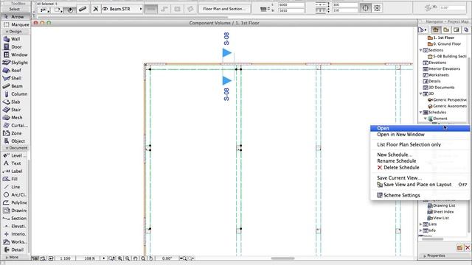
Task: Click the Floor Plan and Section... button
Action: click(x=224, y=9)
